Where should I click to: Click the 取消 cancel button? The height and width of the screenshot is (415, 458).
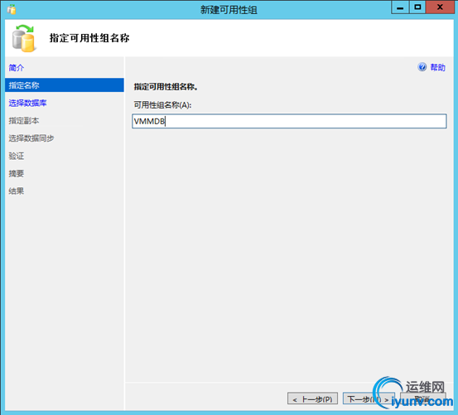click(422, 398)
